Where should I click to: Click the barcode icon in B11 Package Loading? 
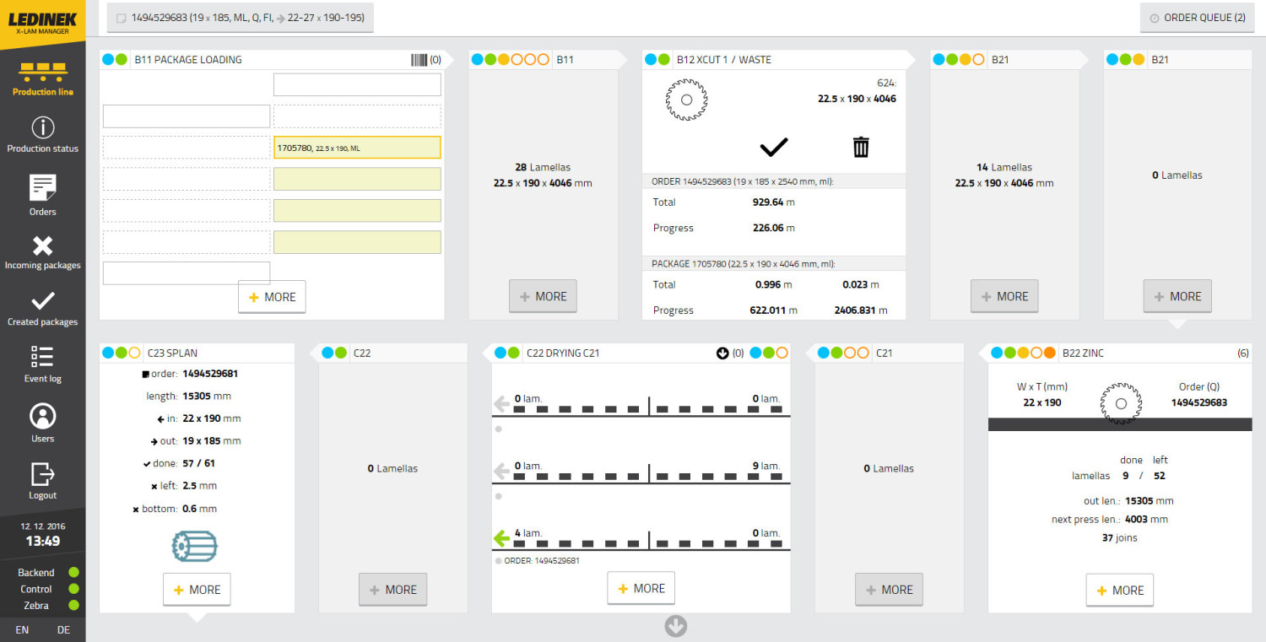click(419, 60)
